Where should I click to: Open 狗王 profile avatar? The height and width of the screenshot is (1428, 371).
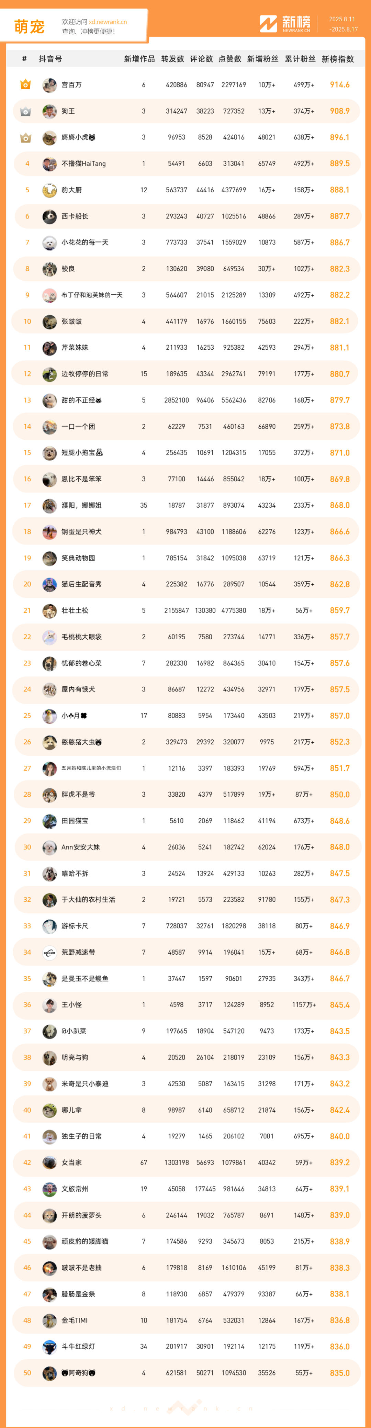point(49,111)
